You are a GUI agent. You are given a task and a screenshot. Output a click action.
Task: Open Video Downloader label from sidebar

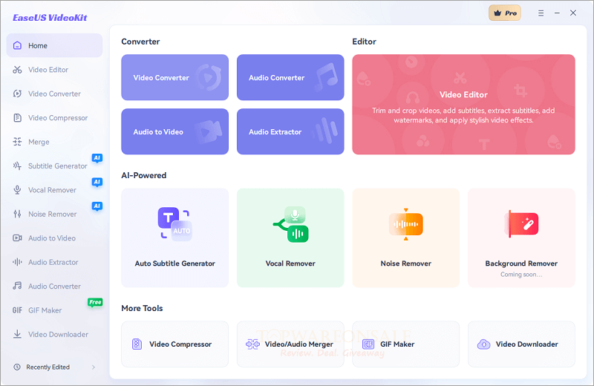pos(58,335)
